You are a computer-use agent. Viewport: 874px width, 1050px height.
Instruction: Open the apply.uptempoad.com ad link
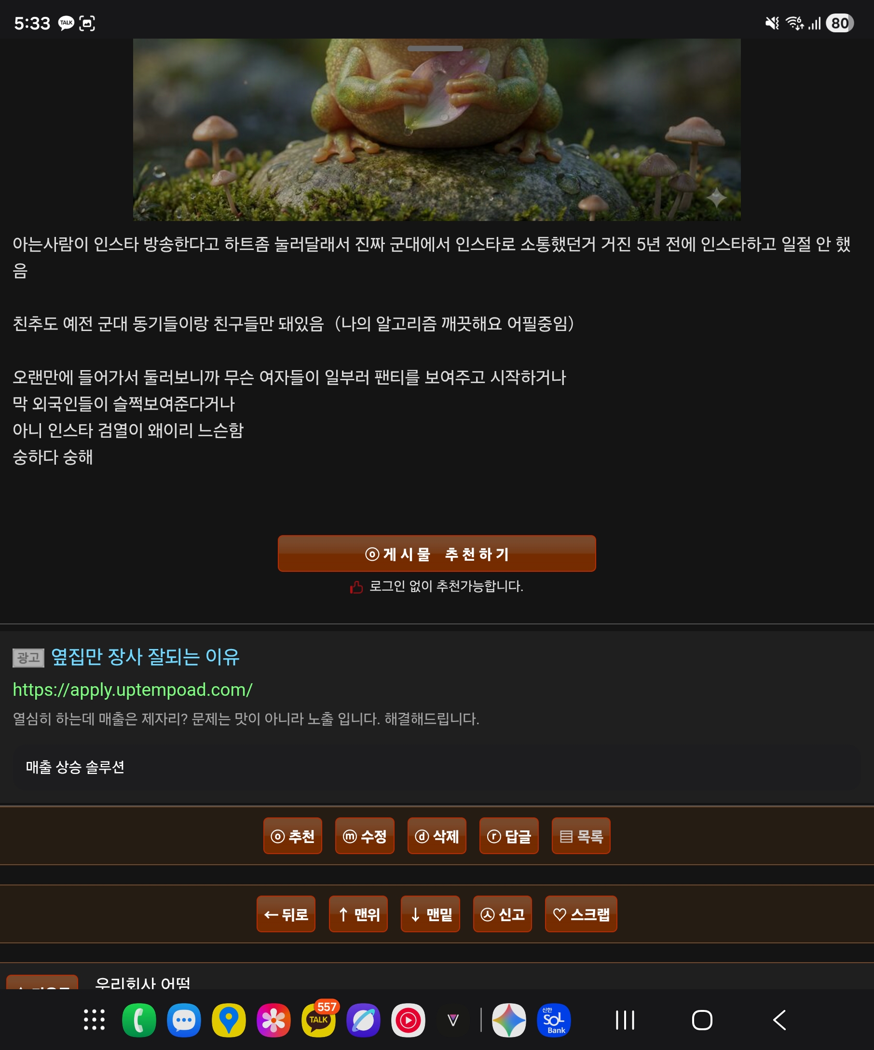(133, 690)
